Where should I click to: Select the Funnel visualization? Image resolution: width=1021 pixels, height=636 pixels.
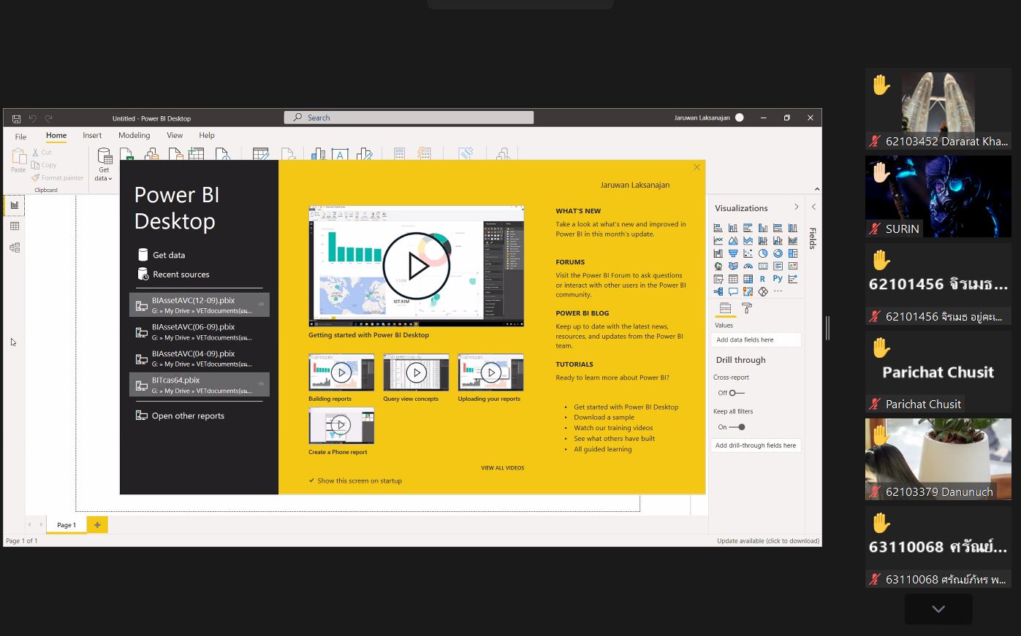[x=733, y=253]
